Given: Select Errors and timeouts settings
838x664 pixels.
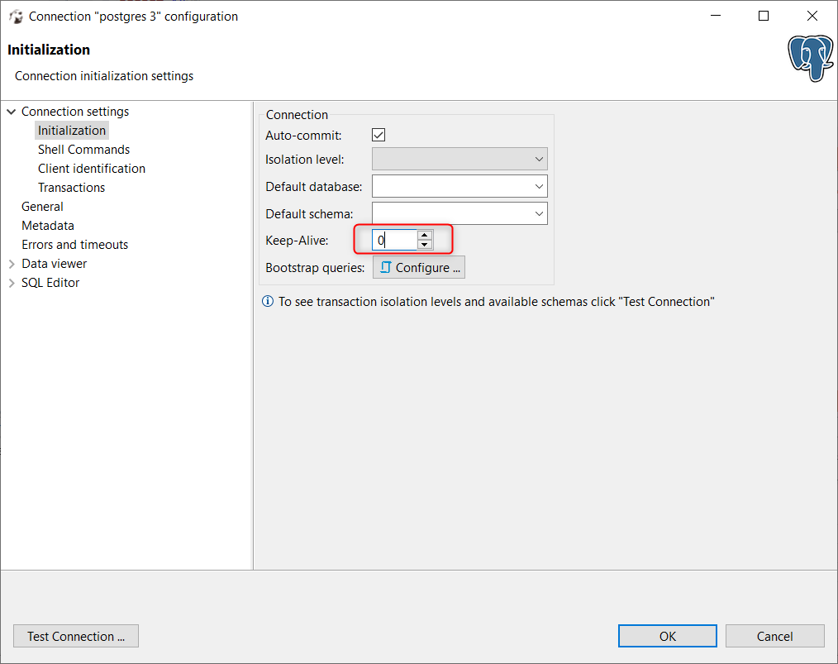Looking at the screenshot, I should [x=74, y=244].
